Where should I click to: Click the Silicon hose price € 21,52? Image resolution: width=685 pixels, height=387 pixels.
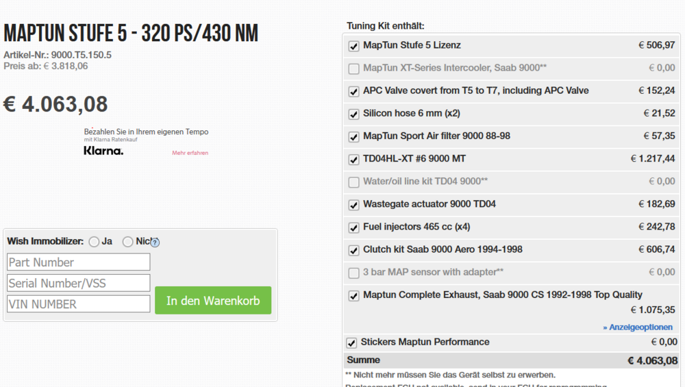click(659, 113)
